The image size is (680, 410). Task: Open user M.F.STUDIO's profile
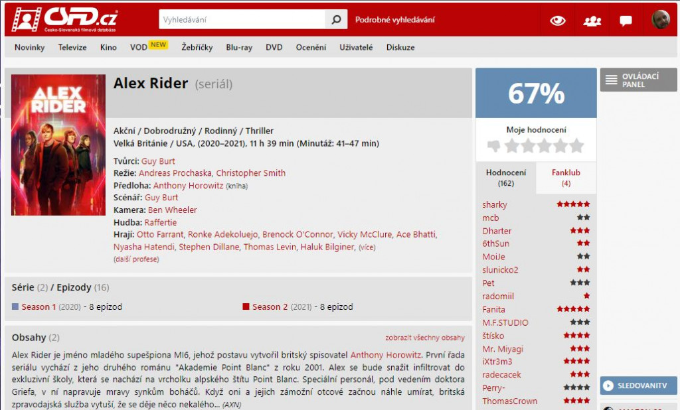(x=505, y=322)
